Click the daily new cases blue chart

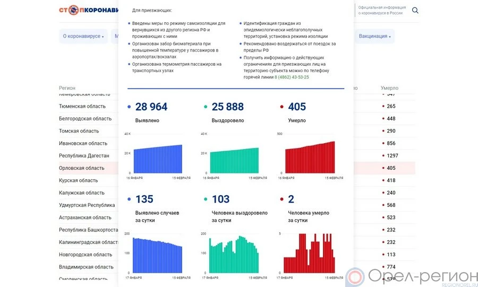[158, 256]
